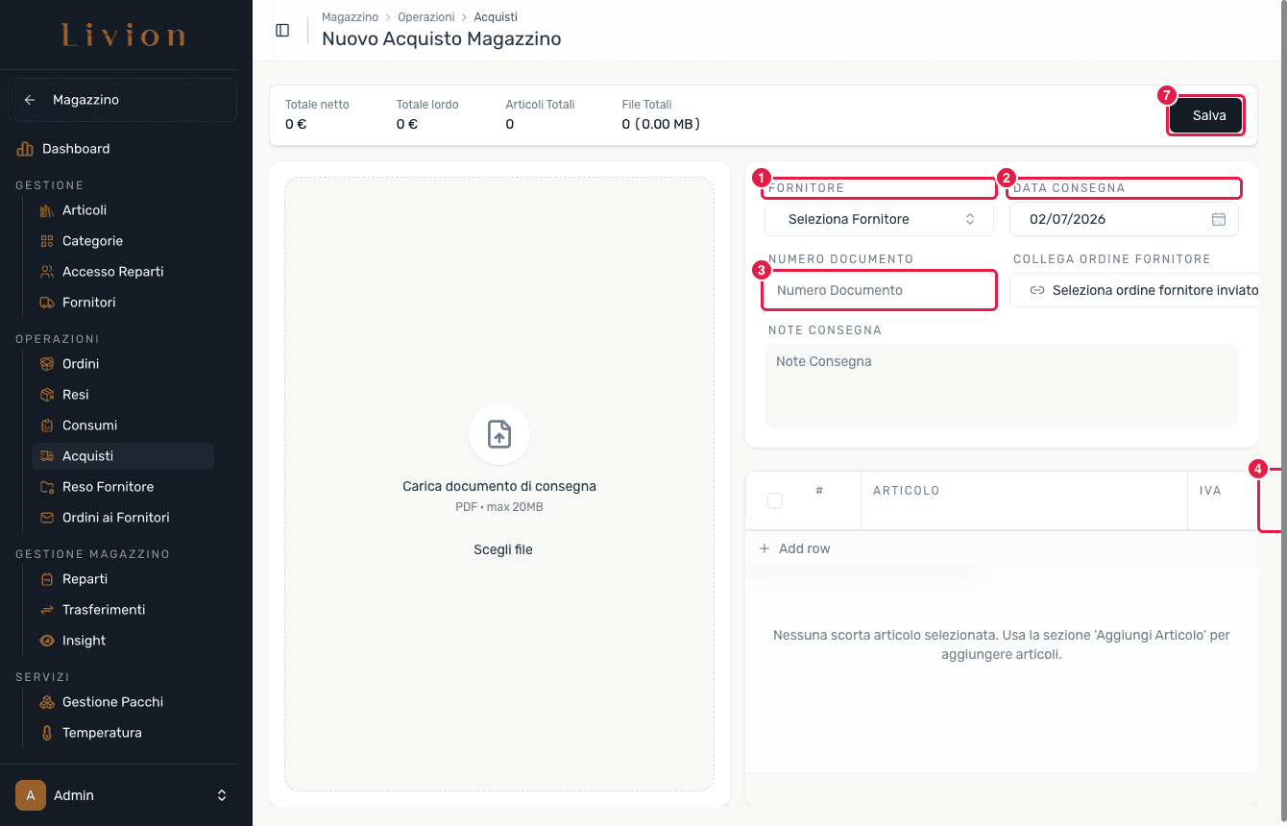Focus the Numero Documento field

click(879, 290)
